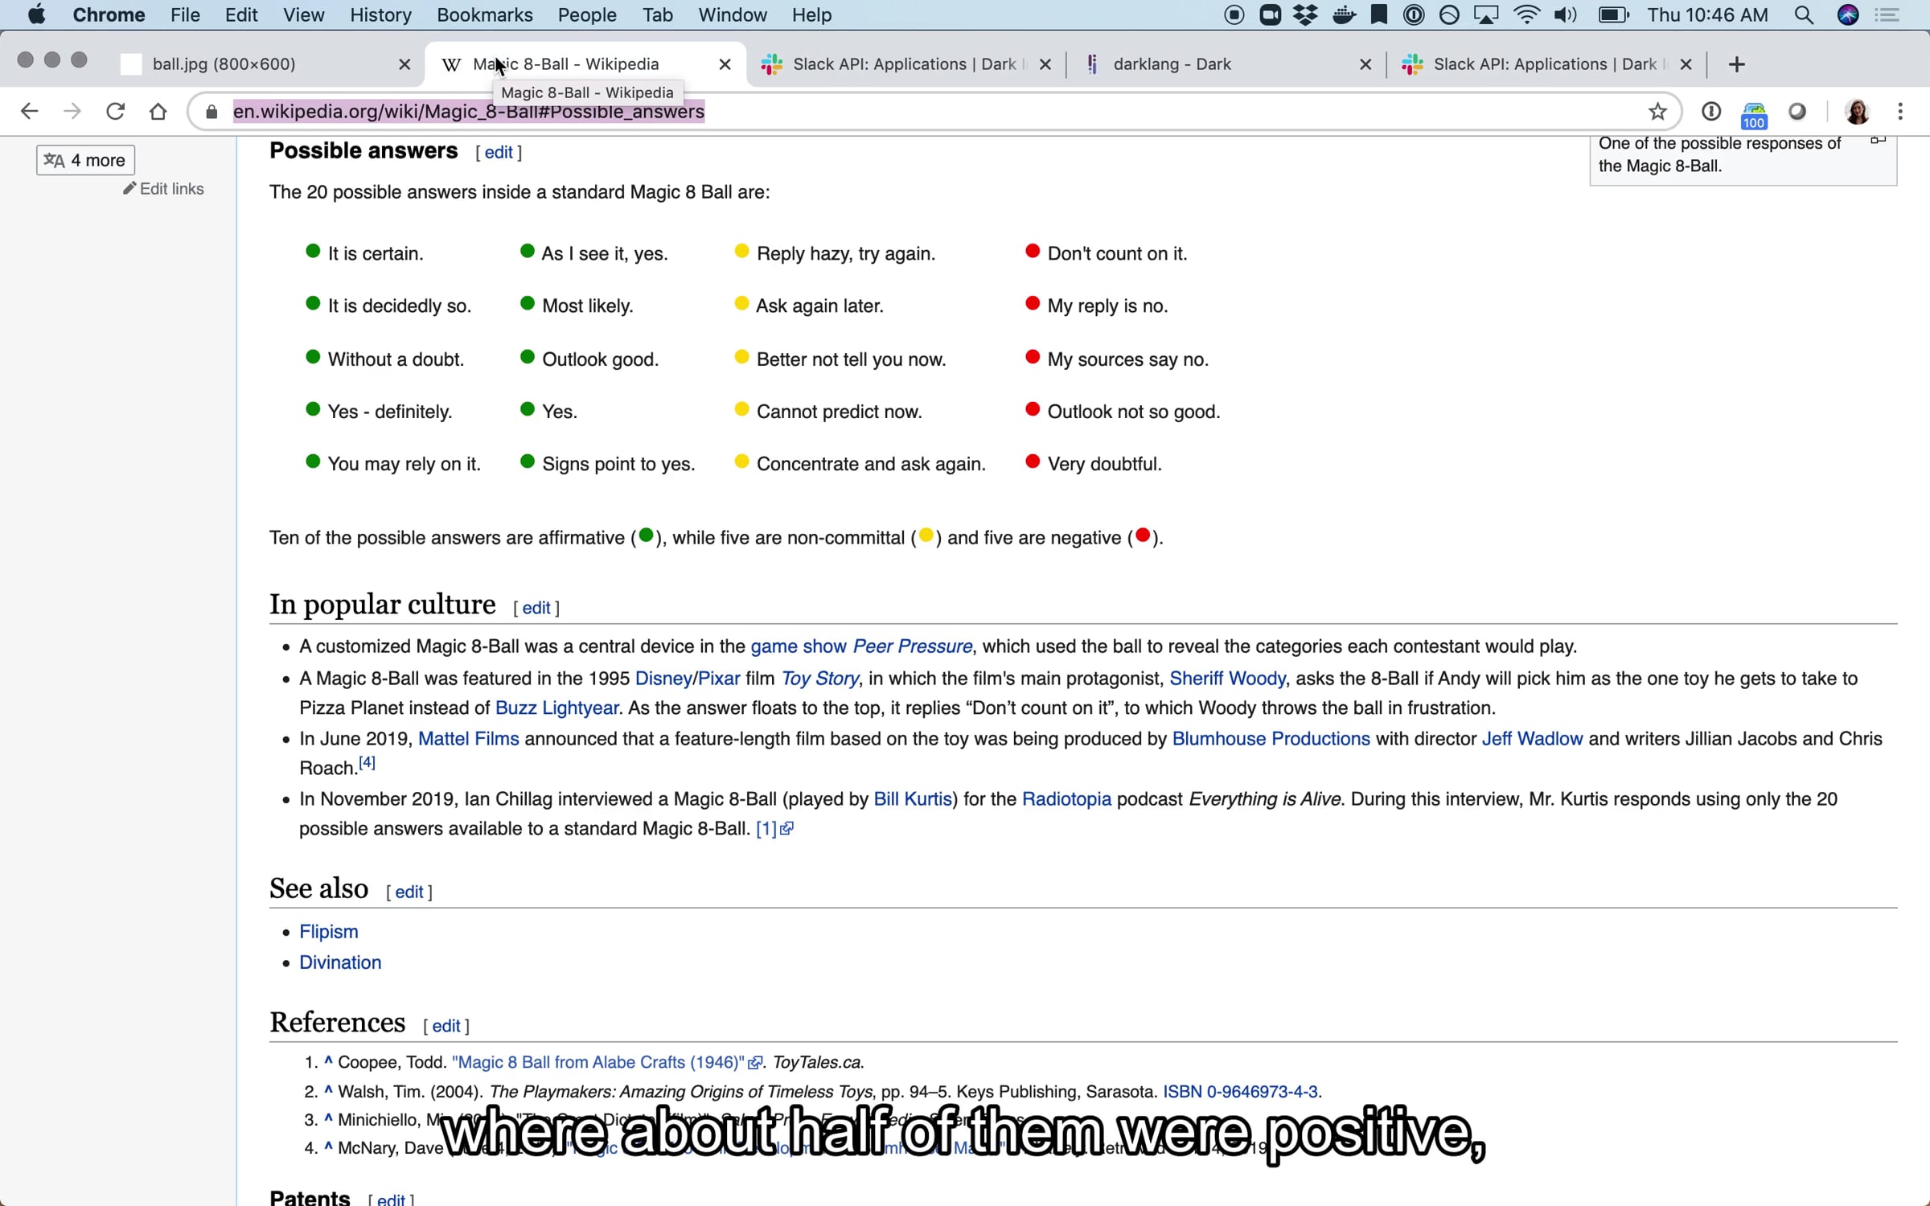Click the browser back arrow
The image size is (1930, 1206).
[x=29, y=111]
